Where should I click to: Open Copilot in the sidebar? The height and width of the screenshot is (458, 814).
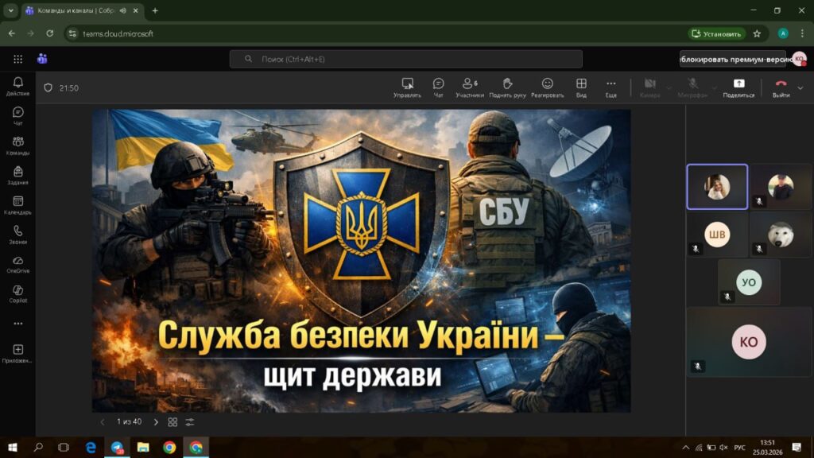coord(17,293)
